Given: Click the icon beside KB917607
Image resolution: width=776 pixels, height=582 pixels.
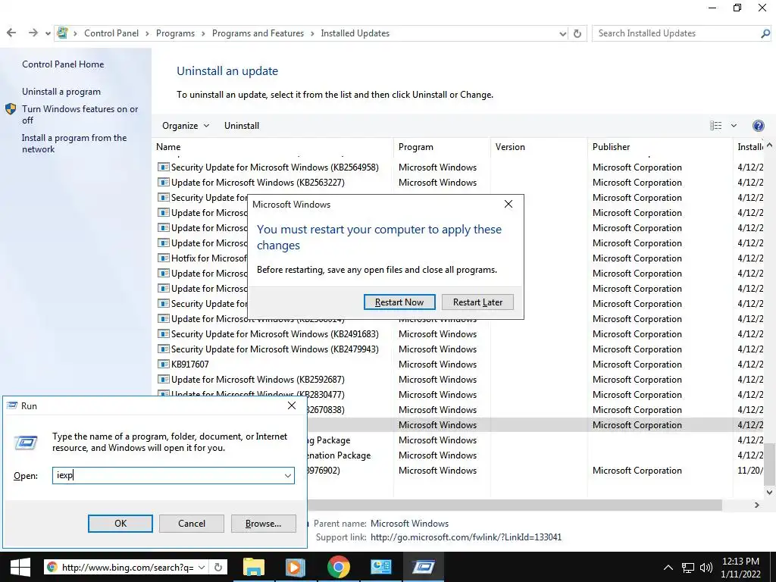Looking at the screenshot, I should click(x=164, y=365).
